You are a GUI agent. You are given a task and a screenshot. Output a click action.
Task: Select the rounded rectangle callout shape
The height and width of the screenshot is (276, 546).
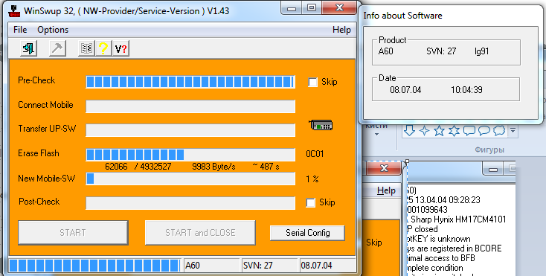click(469, 130)
